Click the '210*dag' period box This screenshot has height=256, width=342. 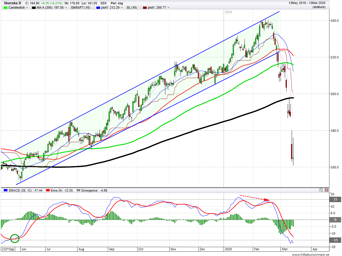8,249
